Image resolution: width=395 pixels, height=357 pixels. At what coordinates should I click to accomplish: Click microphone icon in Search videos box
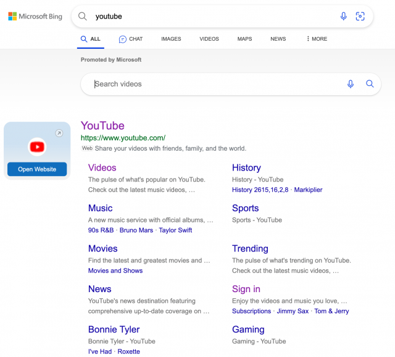pos(351,84)
